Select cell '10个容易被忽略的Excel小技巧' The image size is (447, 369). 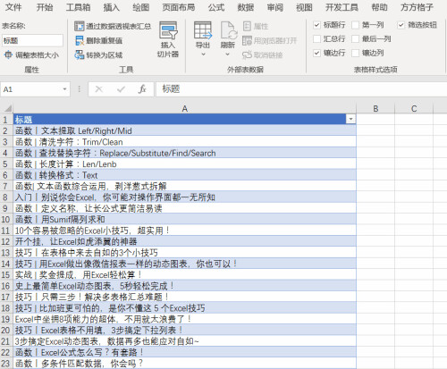(185, 231)
